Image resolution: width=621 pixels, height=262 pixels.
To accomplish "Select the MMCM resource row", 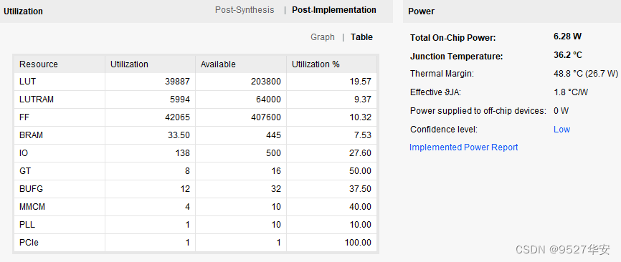I will [x=196, y=207].
